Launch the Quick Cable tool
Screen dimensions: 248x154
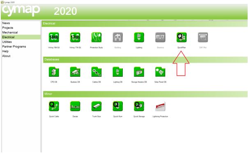(54, 106)
